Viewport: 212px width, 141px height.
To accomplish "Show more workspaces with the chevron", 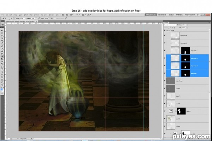I will (x=198, y=15).
